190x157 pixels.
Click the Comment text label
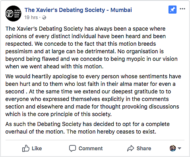click(91, 148)
